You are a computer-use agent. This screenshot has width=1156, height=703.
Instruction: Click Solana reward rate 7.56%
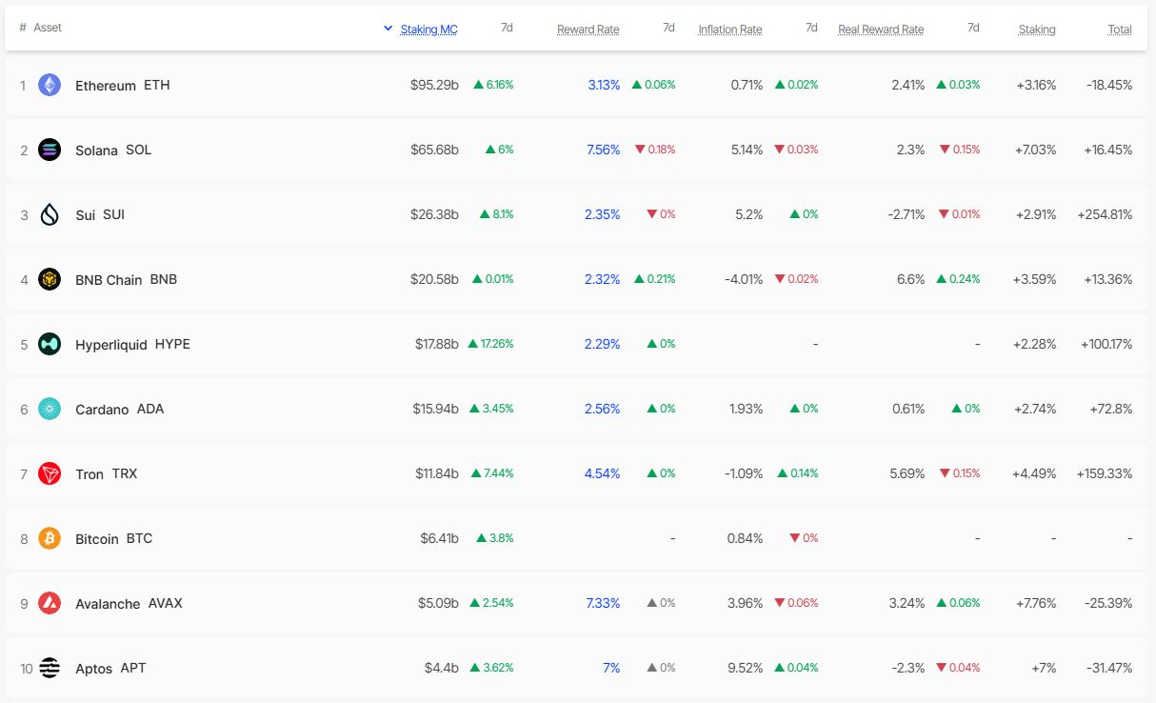click(x=603, y=150)
